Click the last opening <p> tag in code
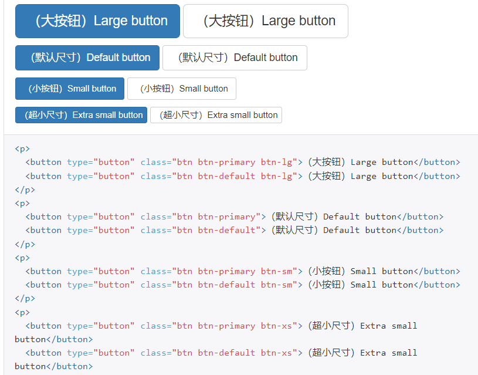Viewport: 478px width, 375px height. 22,312
